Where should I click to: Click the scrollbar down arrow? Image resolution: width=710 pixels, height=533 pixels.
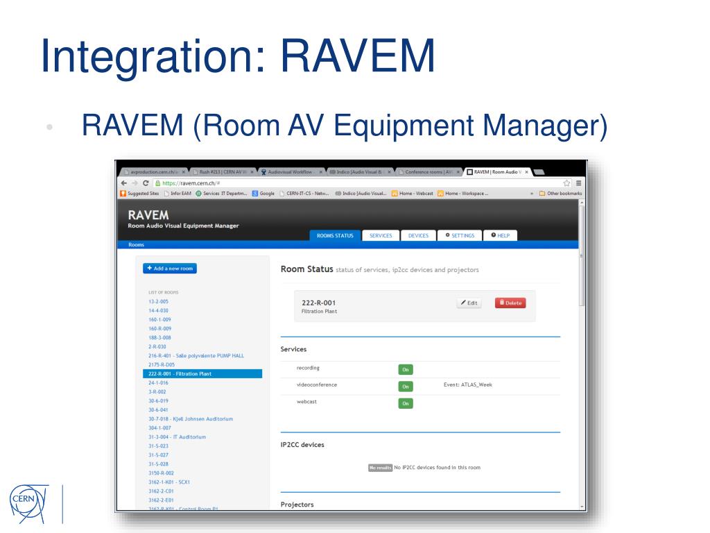coord(582,507)
